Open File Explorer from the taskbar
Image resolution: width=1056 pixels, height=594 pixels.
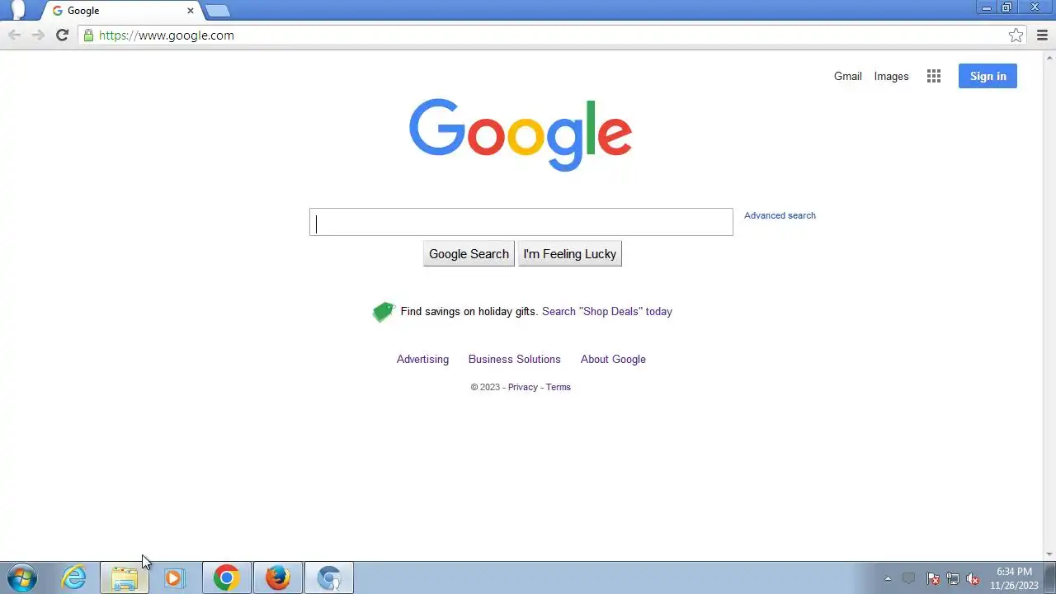coord(125,578)
